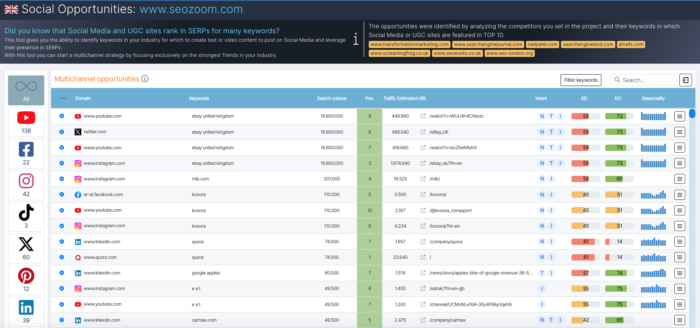Screen dimensions: 700x328
Task: Open external link for /eBay_UK URL
Action: click(423, 132)
